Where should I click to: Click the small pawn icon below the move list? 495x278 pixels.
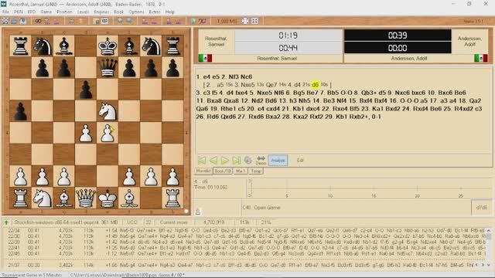tap(198, 212)
